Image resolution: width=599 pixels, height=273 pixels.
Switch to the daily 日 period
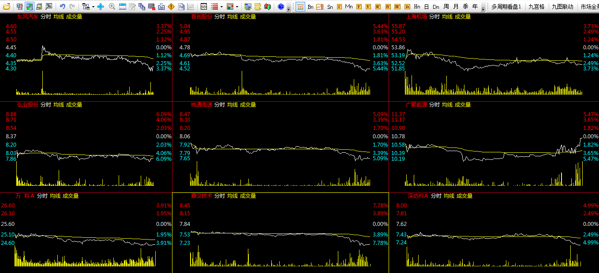pos(427,7)
